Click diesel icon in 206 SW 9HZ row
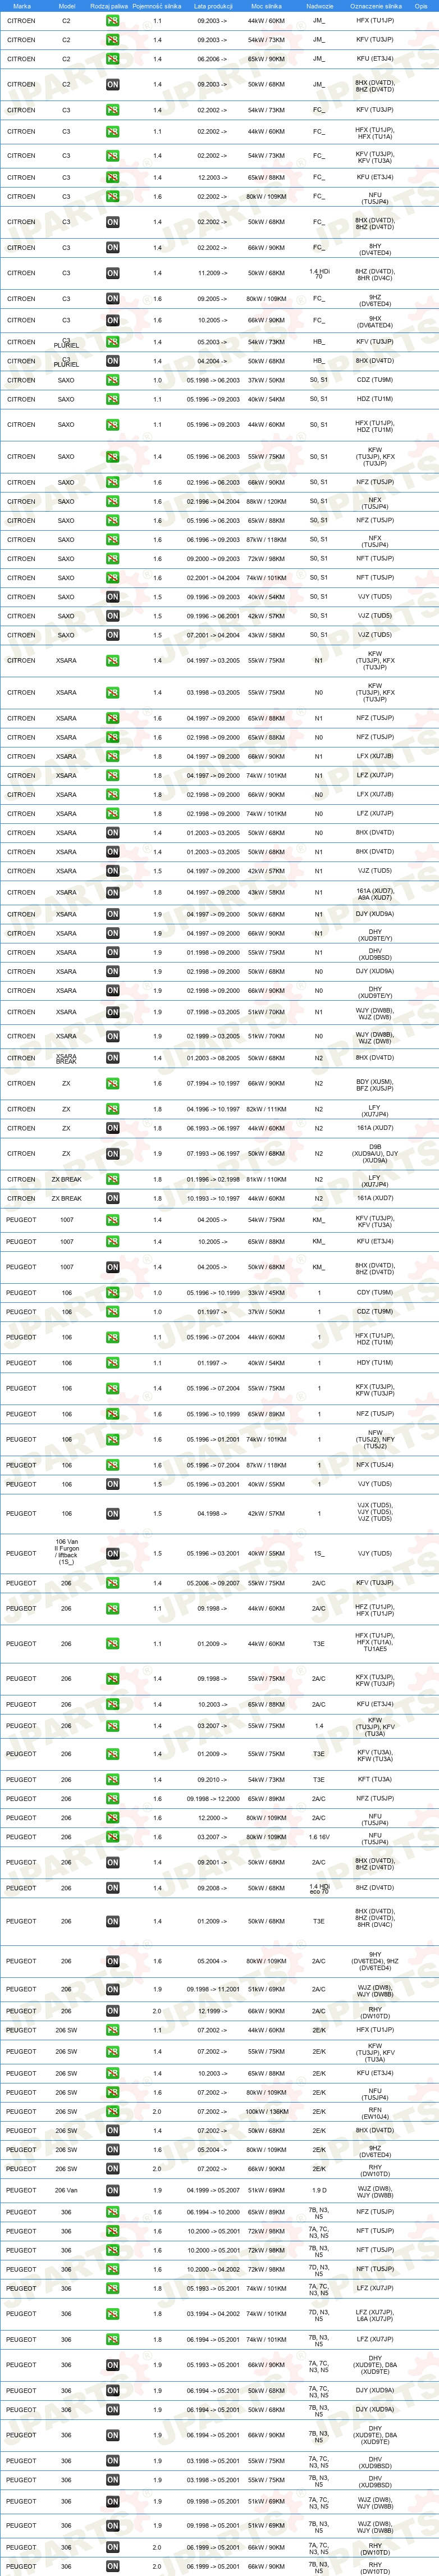This screenshot has width=439, height=2576. point(112,2150)
